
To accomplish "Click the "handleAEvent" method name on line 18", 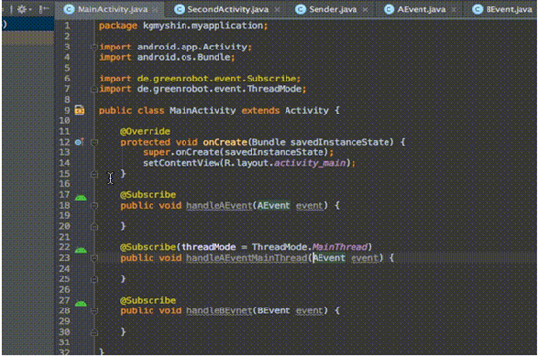I will (219, 206).
